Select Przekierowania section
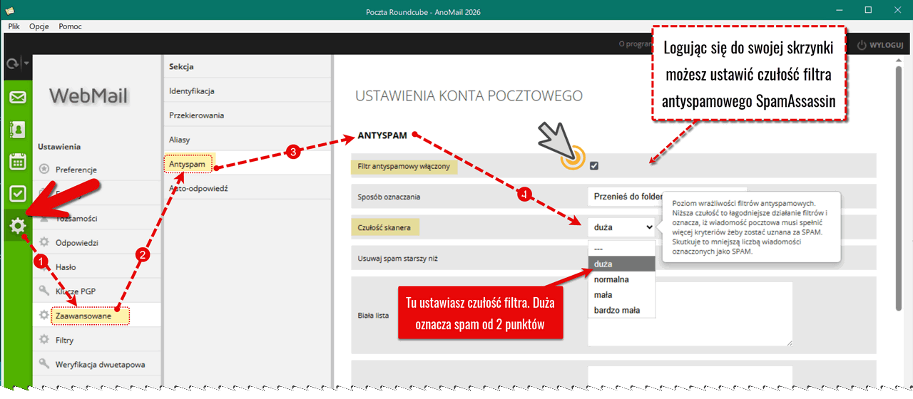Viewport: 913px width, 399px height. pos(248,115)
